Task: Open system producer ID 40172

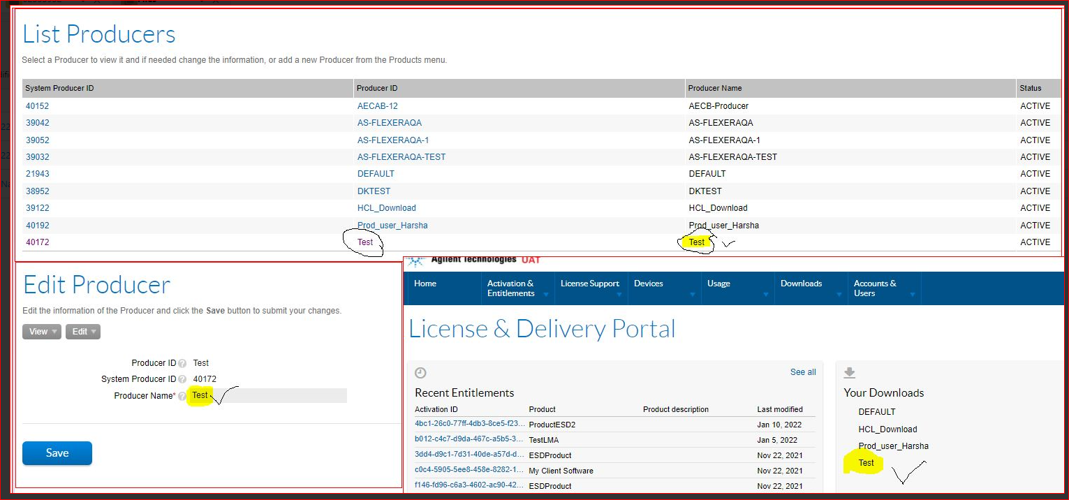Action: (x=38, y=242)
